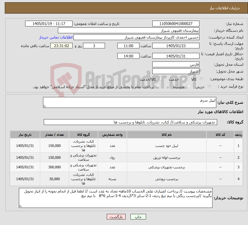Click the تاریخ نیاز column header
The height and width of the screenshot is (225, 248).
coord(25,135)
